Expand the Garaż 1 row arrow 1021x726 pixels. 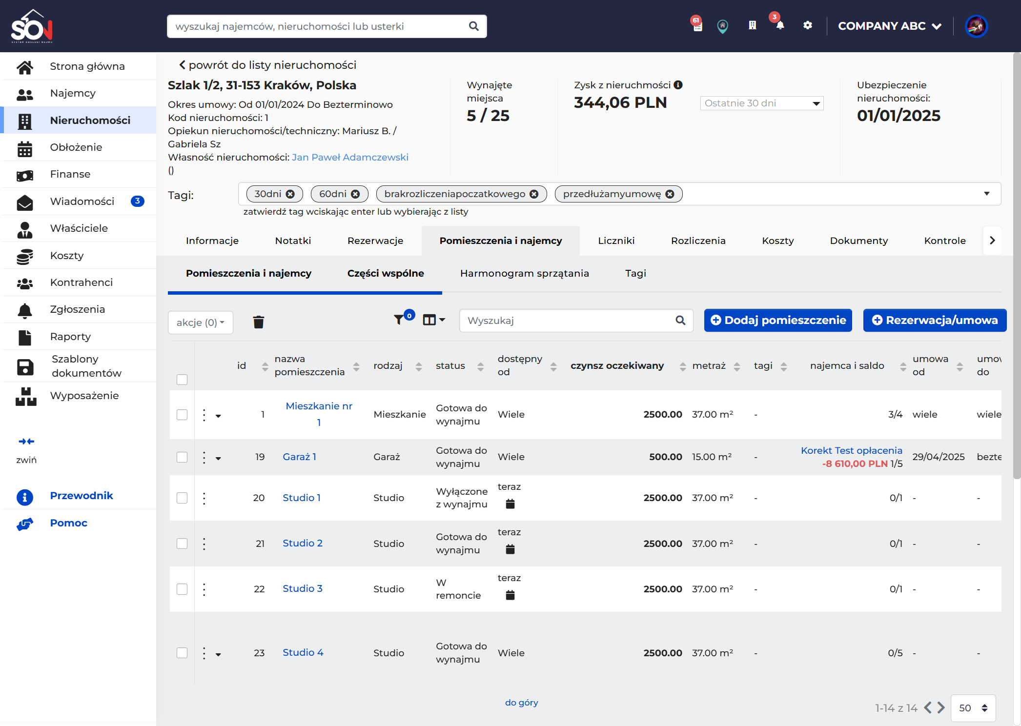click(218, 458)
